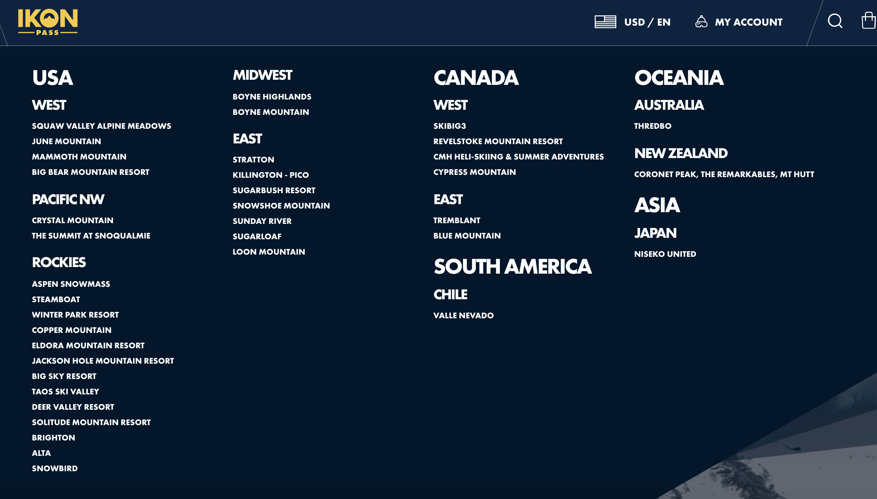Screen dimensions: 877x499
Task: Click the Australia subheading
Action: (x=669, y=105)
